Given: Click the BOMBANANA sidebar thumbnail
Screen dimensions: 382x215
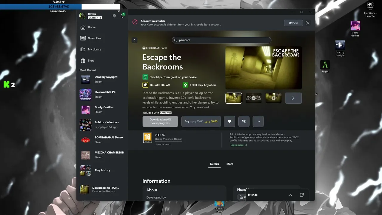Looking at the screenshot, I should (x=85, y=140).
